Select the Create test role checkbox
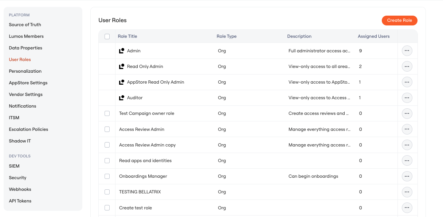The width and height of the screenshot is (443, 217). (x=107, y=208)
